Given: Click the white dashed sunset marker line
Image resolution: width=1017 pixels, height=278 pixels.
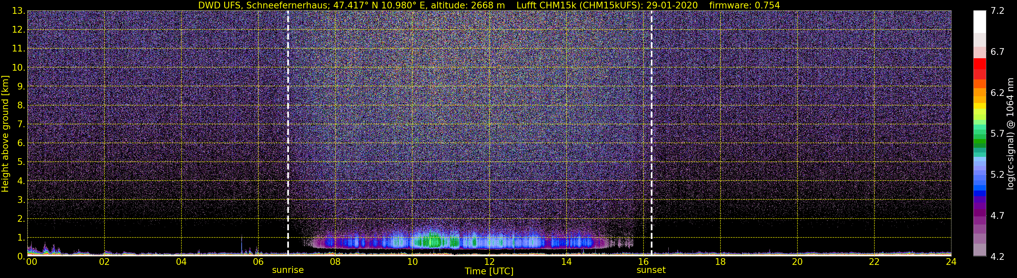Looking at the screenshot, I should [x=651, y=133].
